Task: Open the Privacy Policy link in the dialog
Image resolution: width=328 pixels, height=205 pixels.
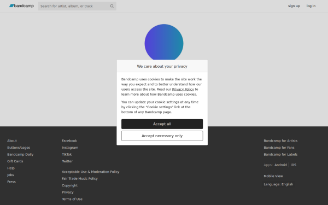Action: (183, 89)
